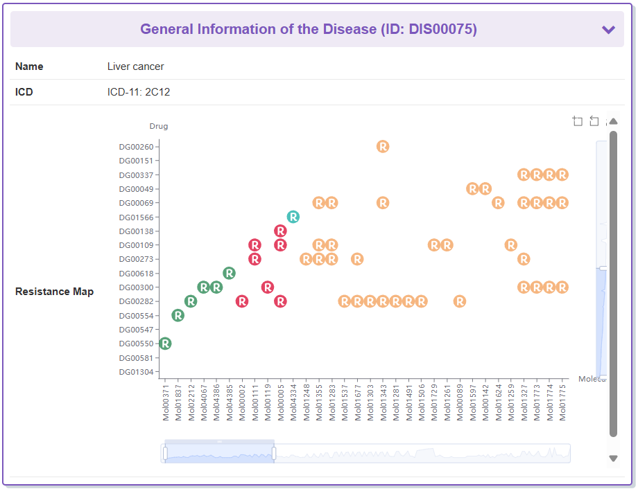638x489 pixels.
Task: Click the scroll up arrow
Action: (613, 121)
